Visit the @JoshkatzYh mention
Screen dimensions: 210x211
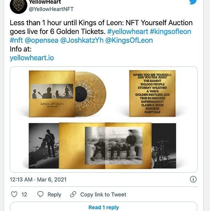pos(82,40)
